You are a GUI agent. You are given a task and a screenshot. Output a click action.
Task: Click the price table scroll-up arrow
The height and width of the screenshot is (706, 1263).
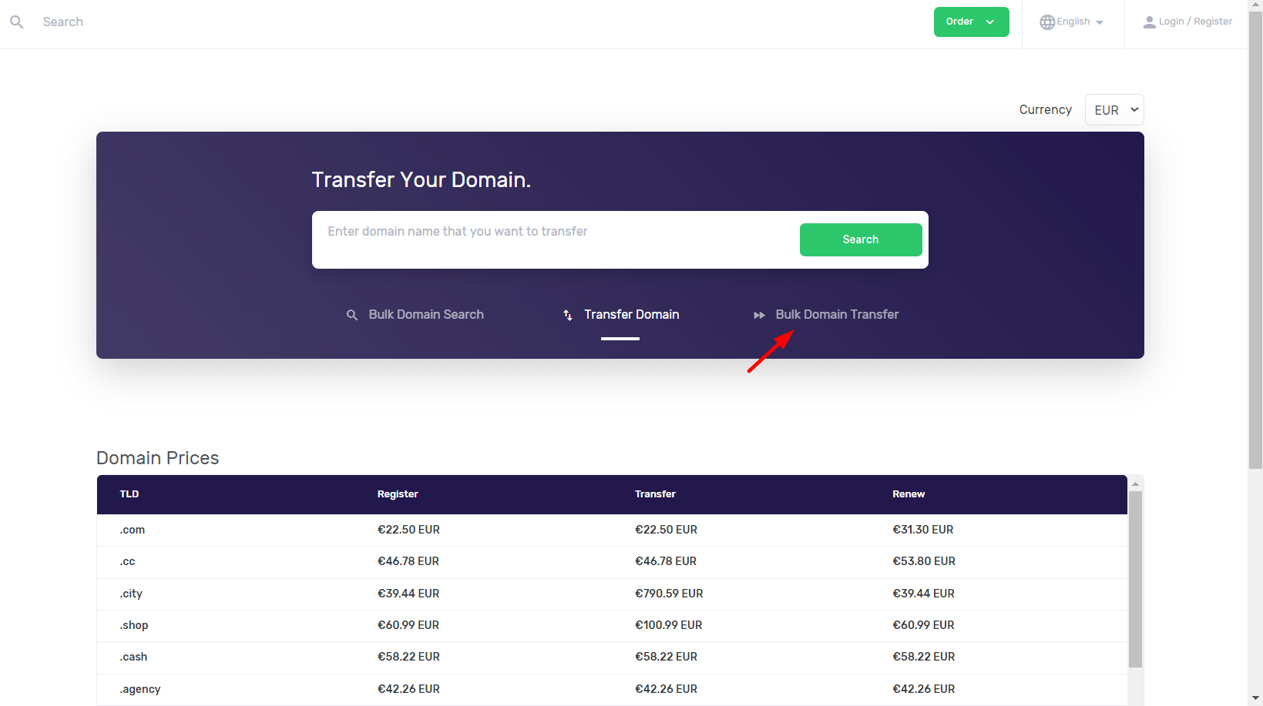(x=1135, y=483)
